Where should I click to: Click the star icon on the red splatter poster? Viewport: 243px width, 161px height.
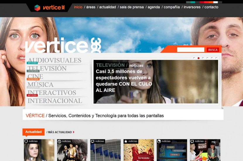126,141
